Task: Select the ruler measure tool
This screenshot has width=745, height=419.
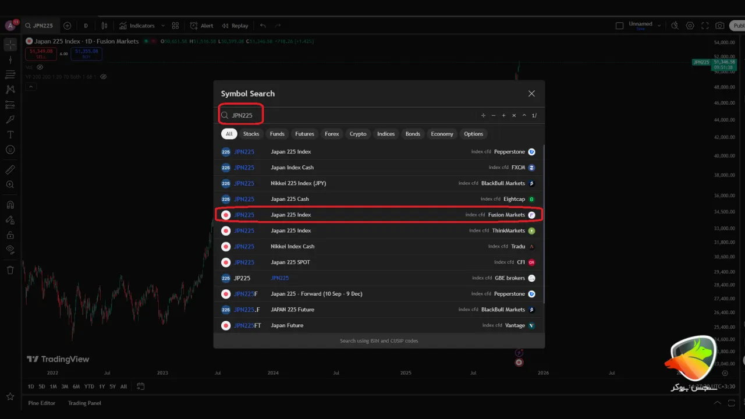Action: pos(10,170)
